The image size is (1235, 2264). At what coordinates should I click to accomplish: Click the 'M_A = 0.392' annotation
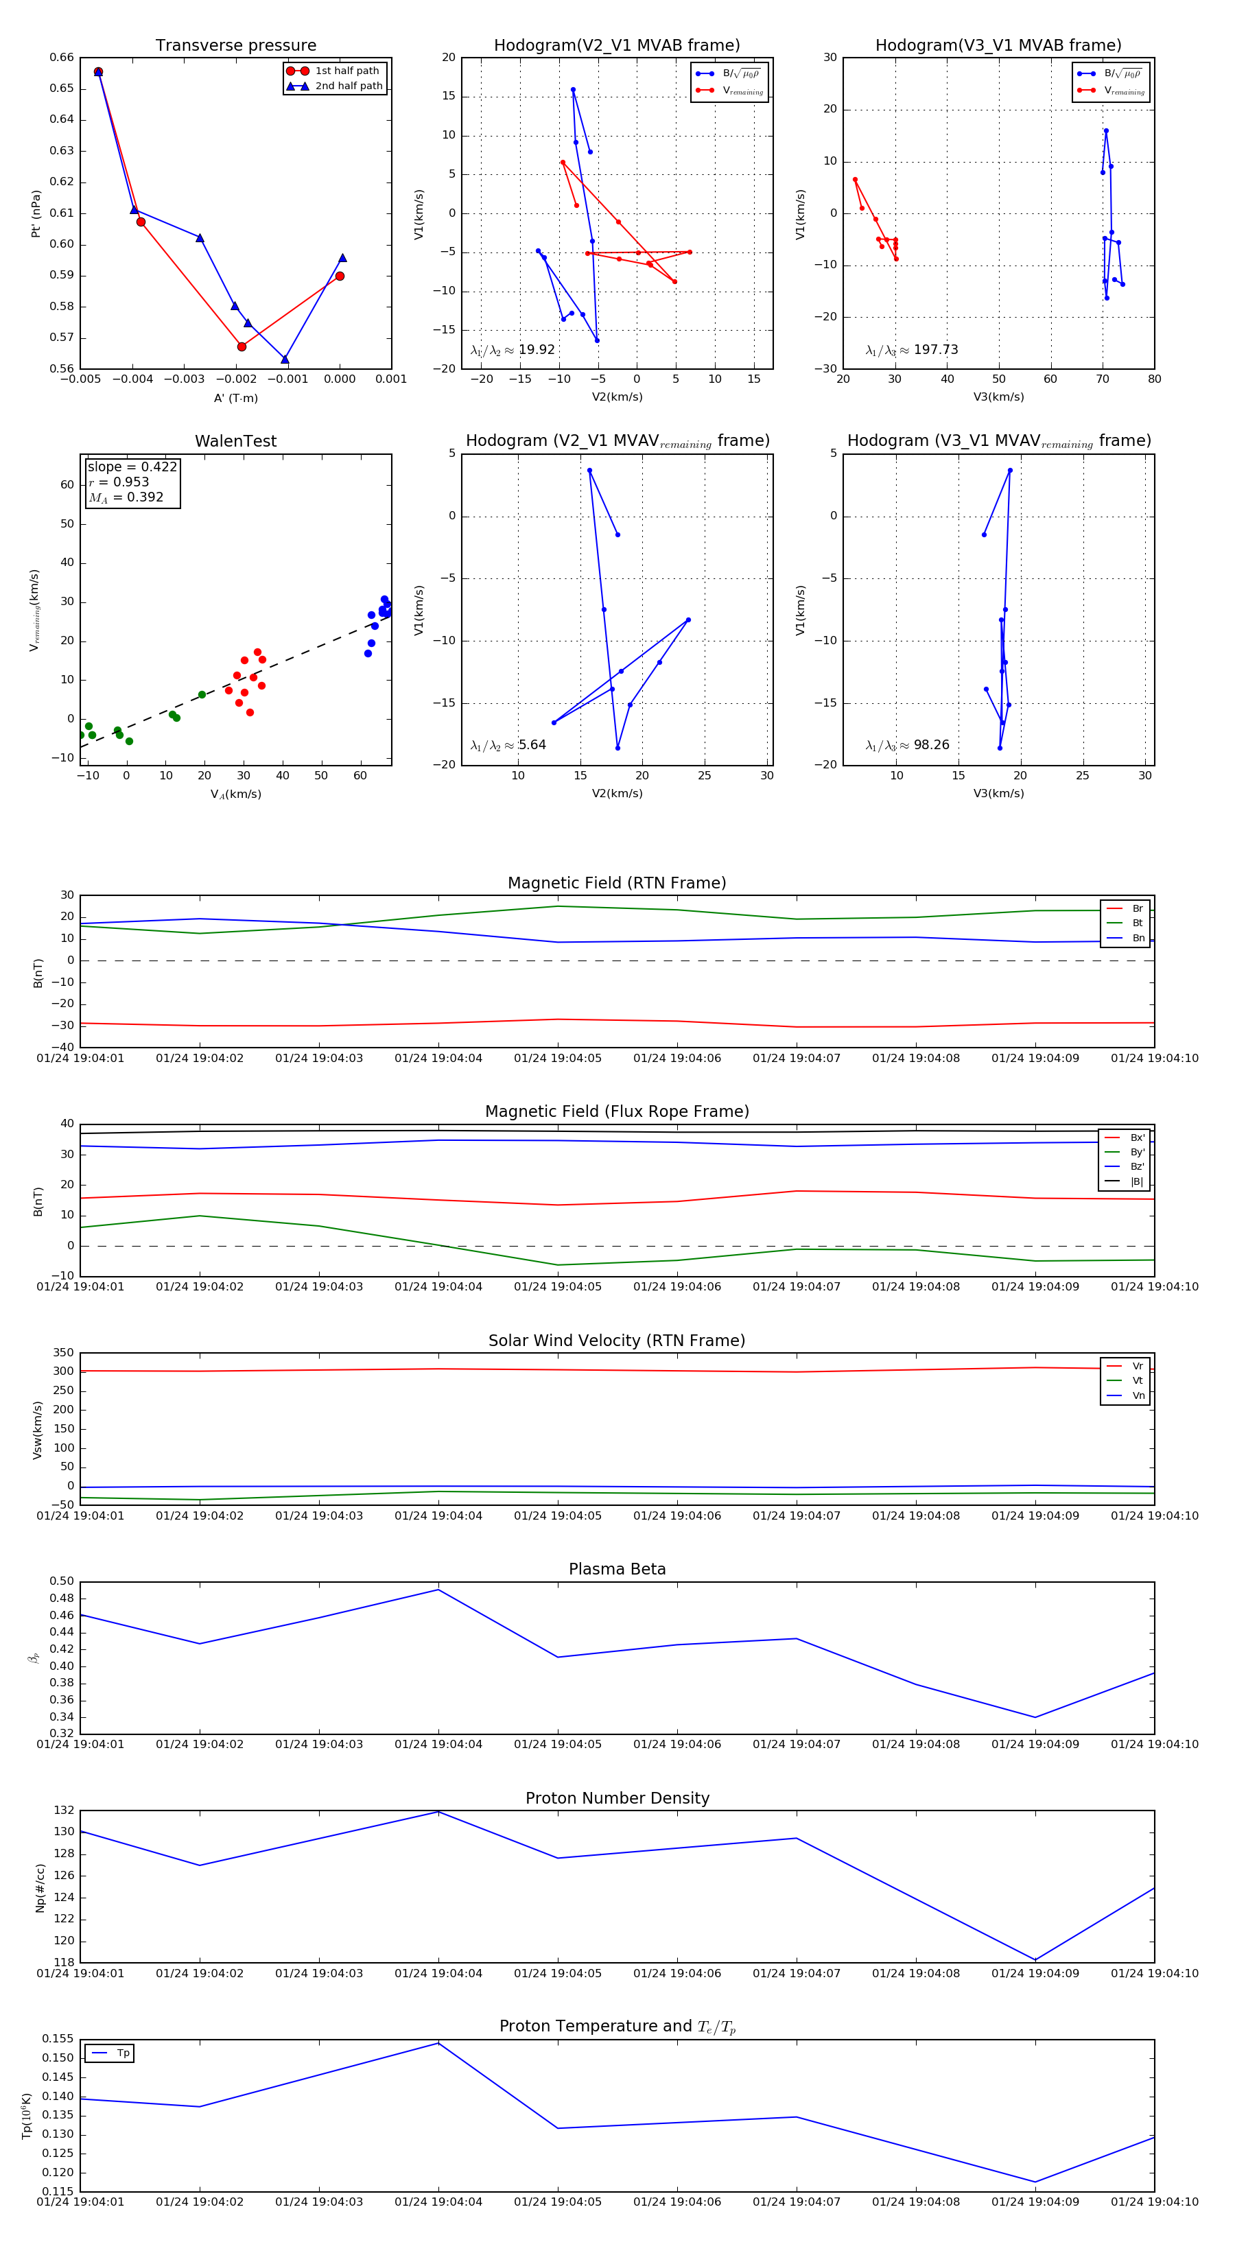(126, 497)
